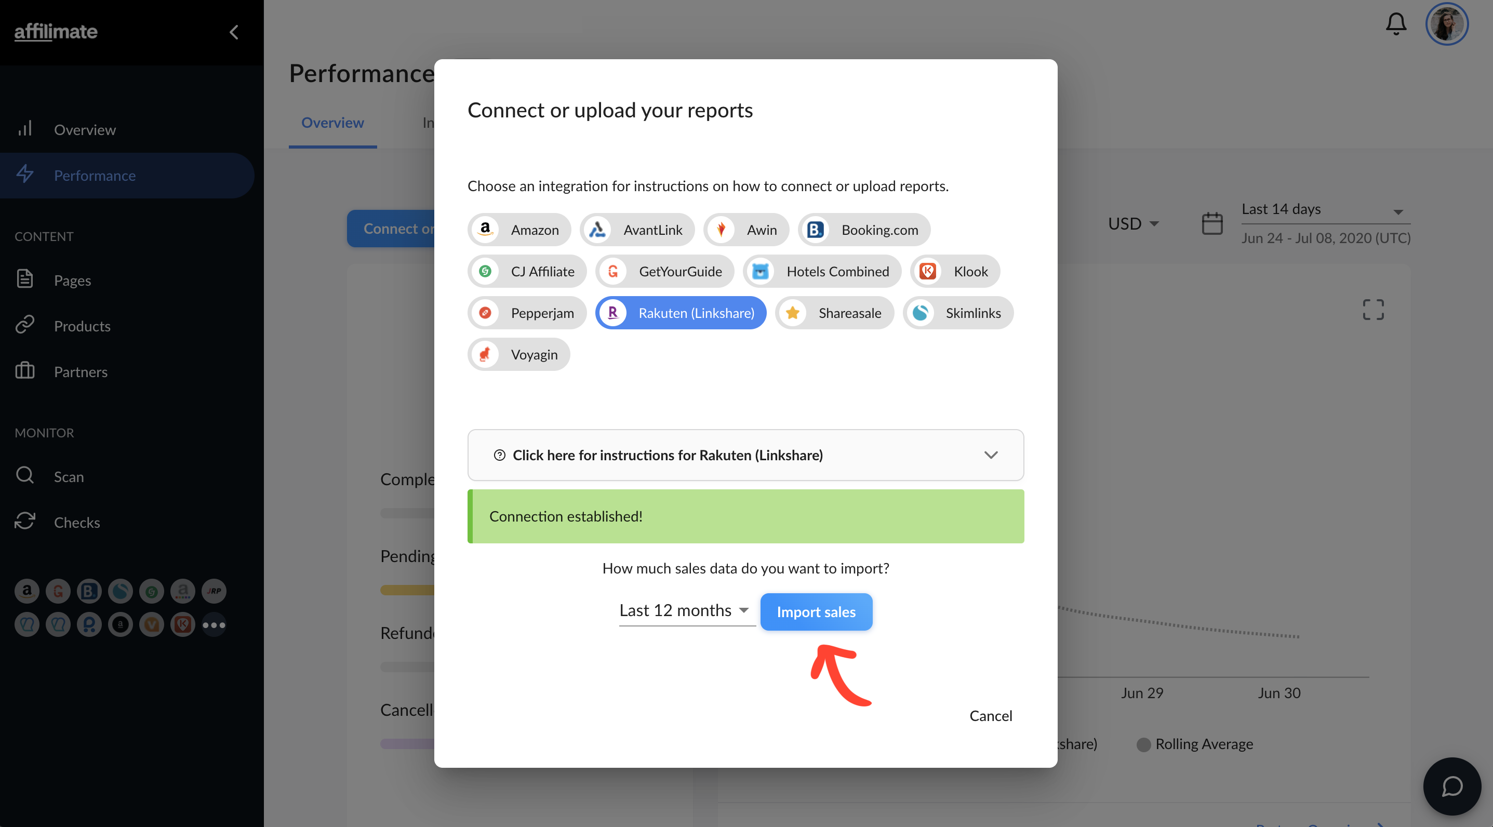Expand the chart to fullscreen
Screen dimensions: 1493x827
tap(1373, 310)
